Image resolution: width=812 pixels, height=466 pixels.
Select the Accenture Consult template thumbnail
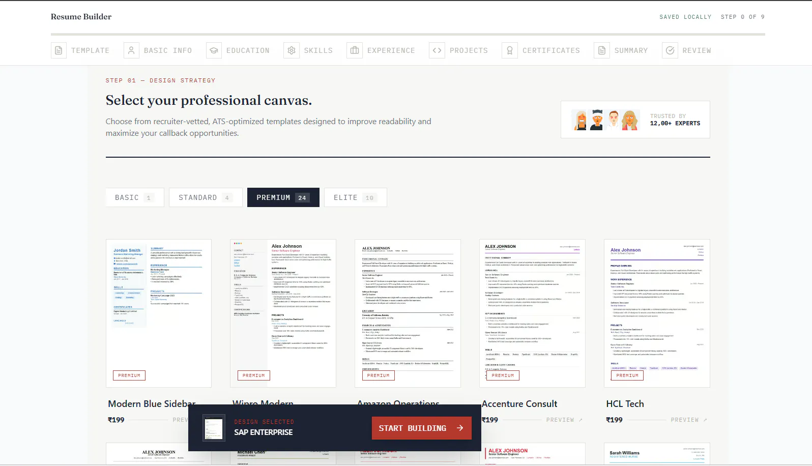pyautogui.click(x=532, y=313)
